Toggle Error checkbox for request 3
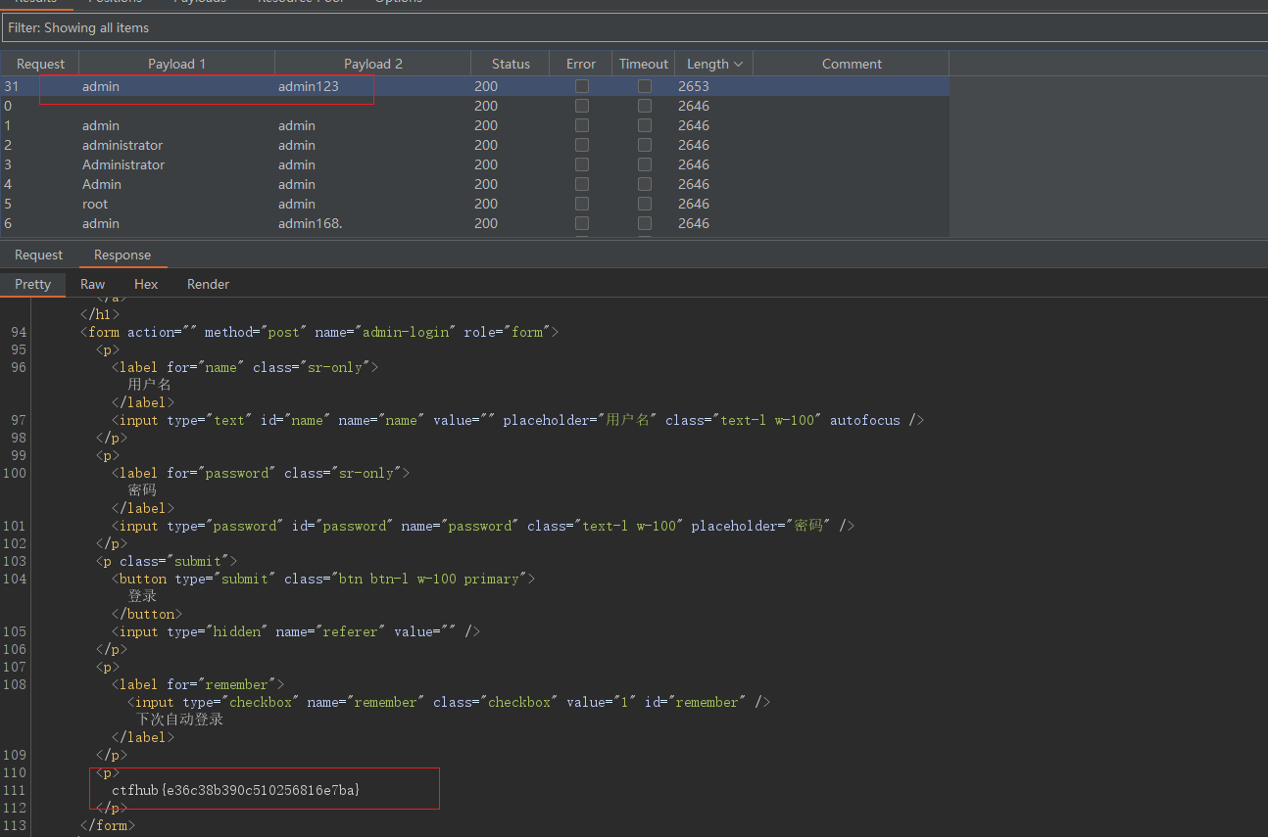Viewport: 1268px width, 837px height. (x=582, y=164)
